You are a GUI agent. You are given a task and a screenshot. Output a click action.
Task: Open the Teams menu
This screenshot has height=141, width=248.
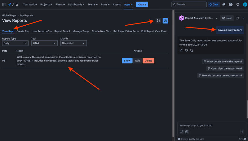point(92,5)
